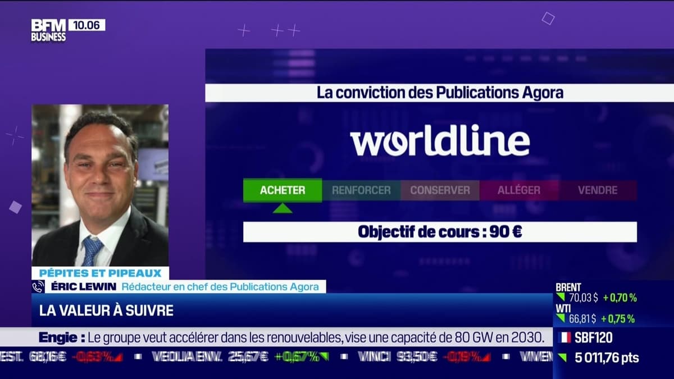Click the 'Objectif de cours : 90 €' bar
Screen dimensions: 674x379
click(x=440, y=232)
